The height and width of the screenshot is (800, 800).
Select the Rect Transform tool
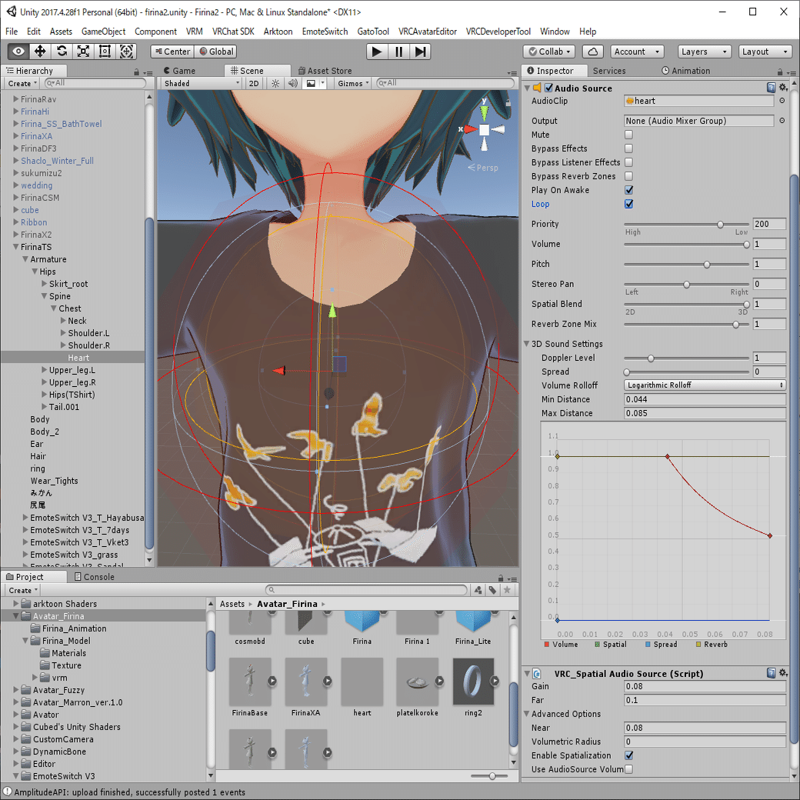(x=105, y=52)
